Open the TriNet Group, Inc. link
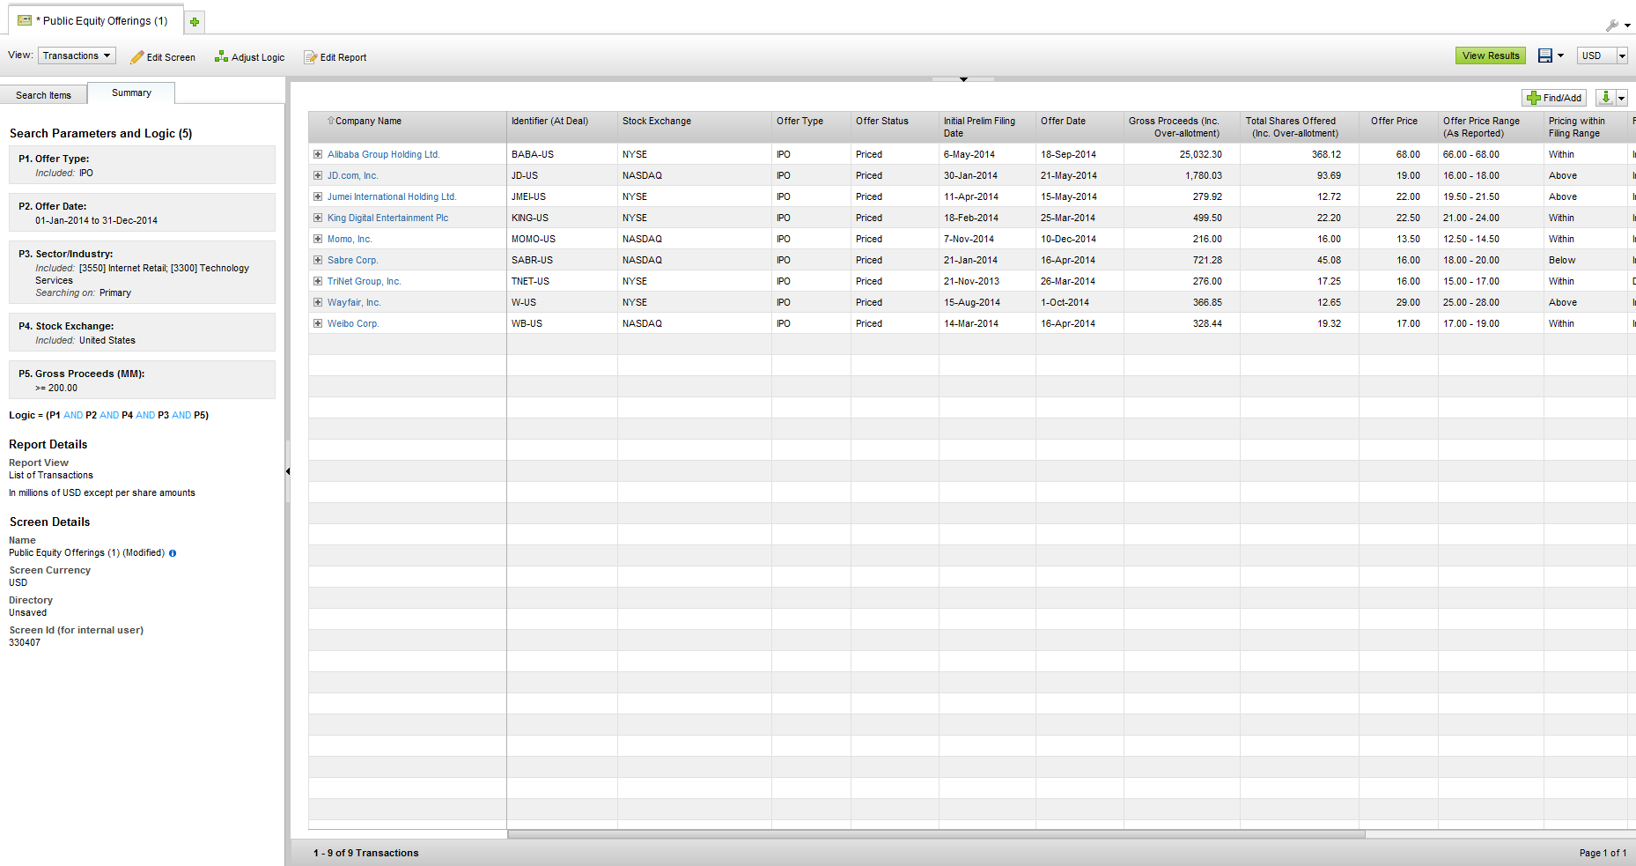This screenshot has height=866, width=1636. tap(364, 281)
